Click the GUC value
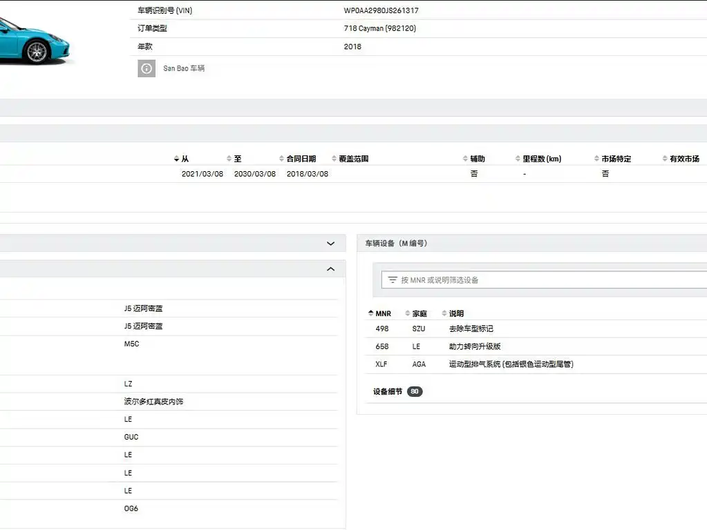The width and height of the screenshot is (707, 530). [131, 438]
